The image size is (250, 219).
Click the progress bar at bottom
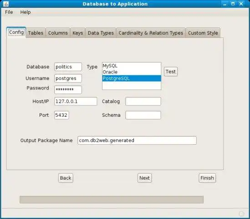(x=112, y=199)
